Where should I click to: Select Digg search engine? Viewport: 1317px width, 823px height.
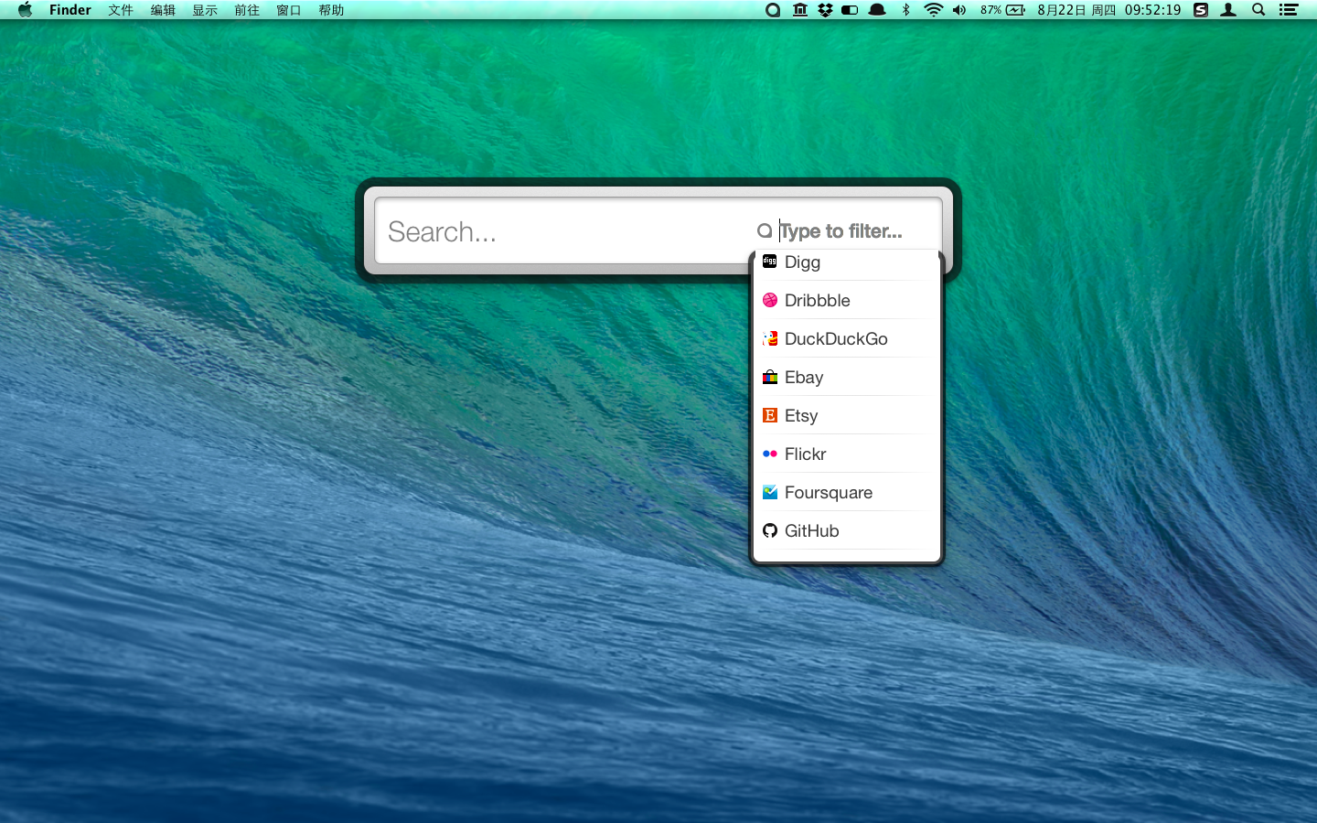(x=846, y=262)
